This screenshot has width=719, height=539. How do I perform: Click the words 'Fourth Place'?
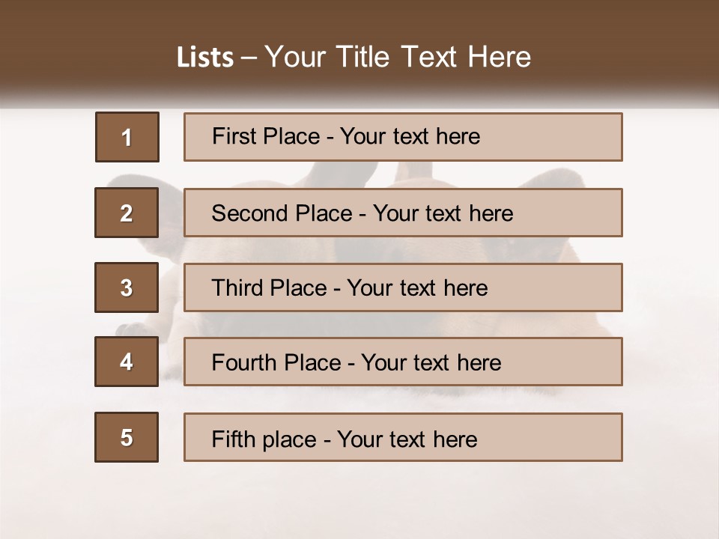pyautogui.click(x=276, y=362)
